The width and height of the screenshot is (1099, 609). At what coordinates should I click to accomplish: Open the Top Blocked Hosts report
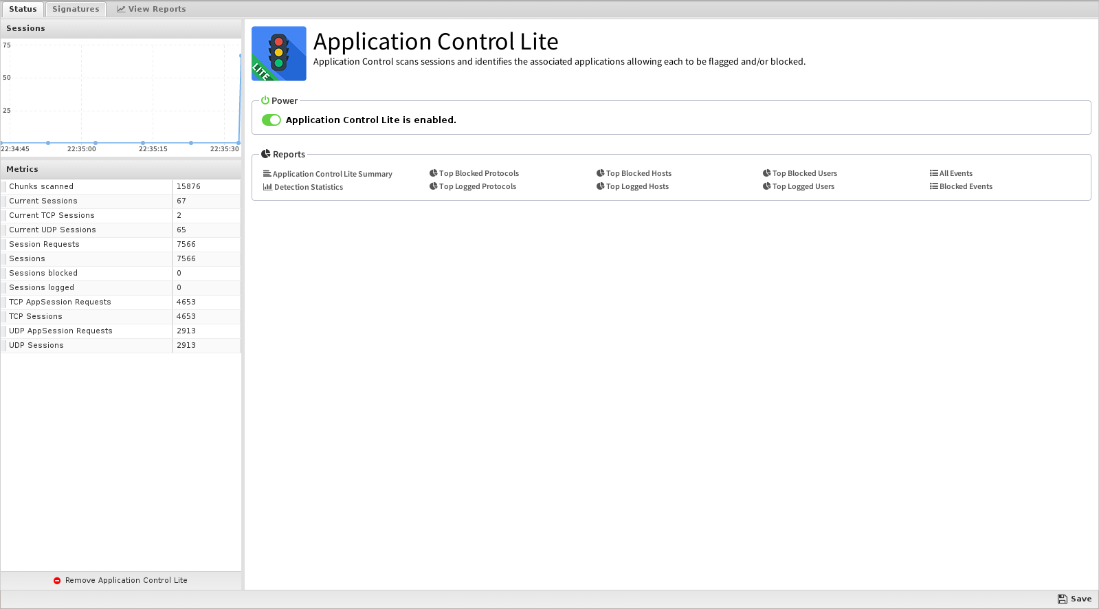coord(634,173)
